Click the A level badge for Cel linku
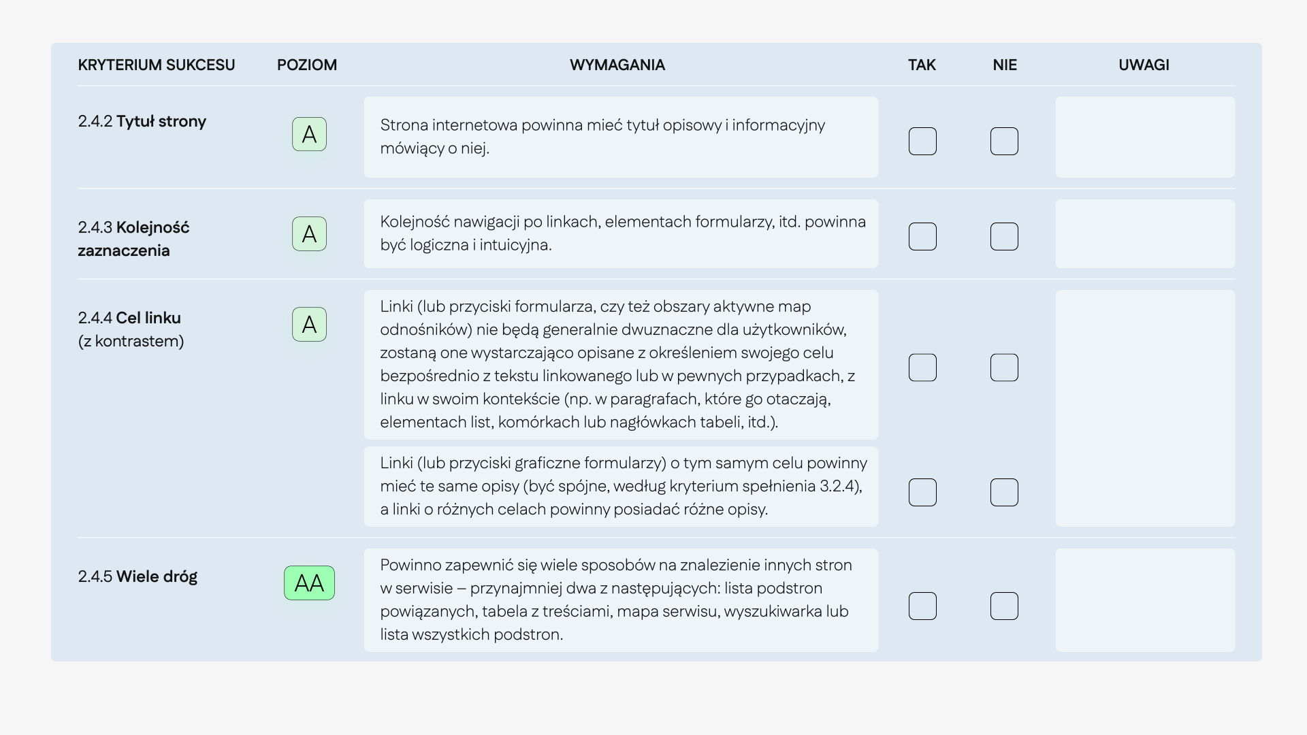 click(x=309, y=325)
